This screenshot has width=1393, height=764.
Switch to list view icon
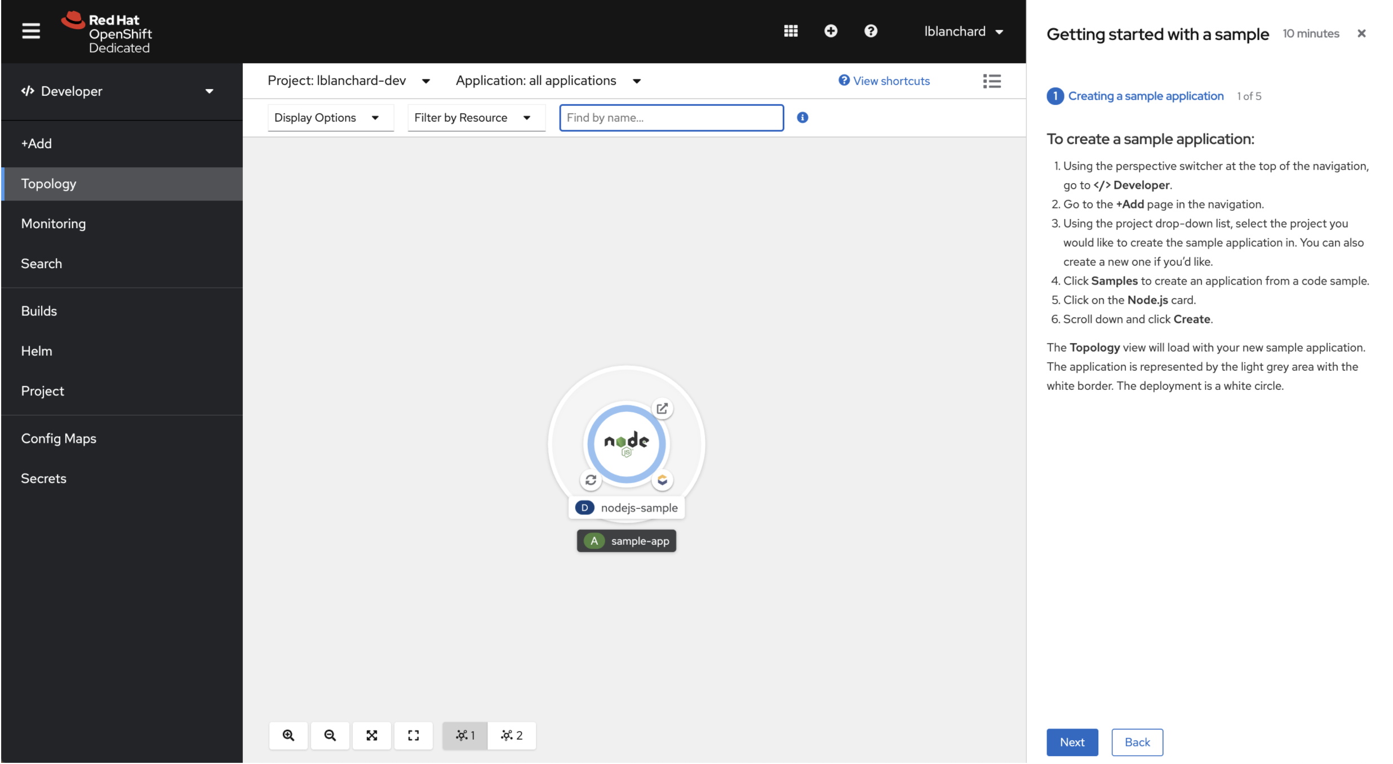point(992,81)
